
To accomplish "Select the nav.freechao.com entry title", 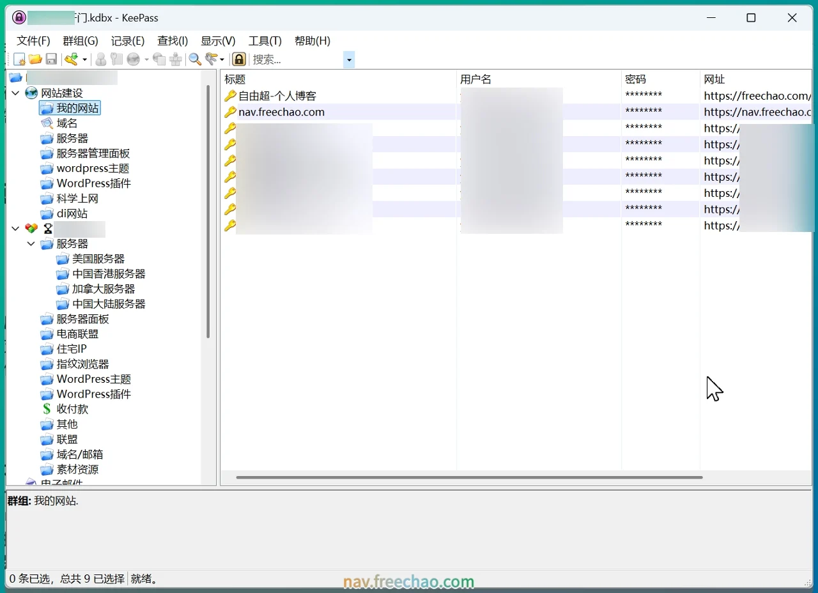I will tap(281, 112).
